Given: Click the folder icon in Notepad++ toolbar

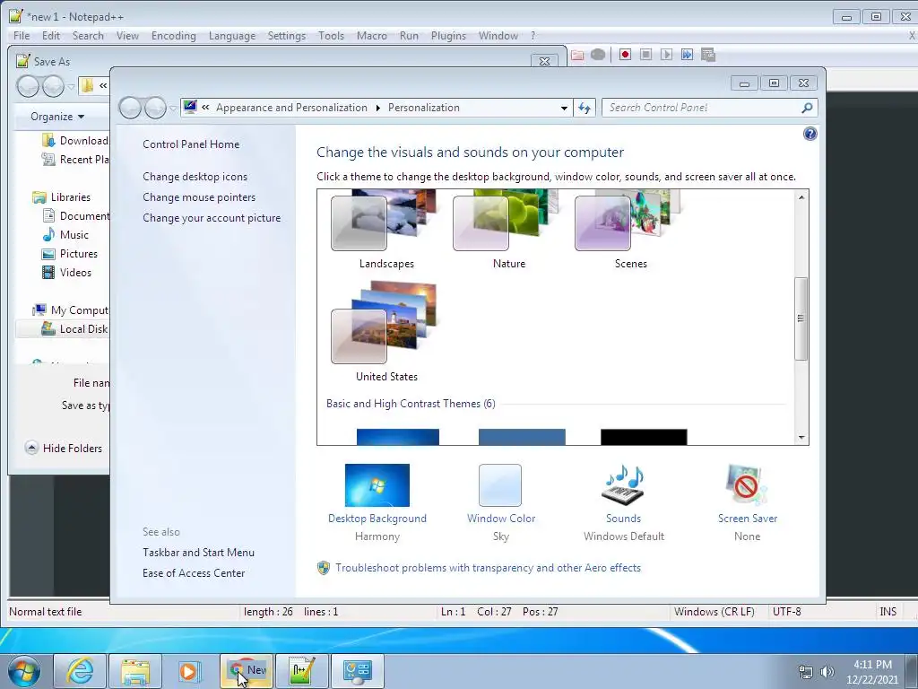Looking at the screenshot, I should [577, 55].
